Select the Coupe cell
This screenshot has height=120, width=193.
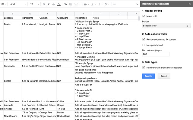click(65, 105)
